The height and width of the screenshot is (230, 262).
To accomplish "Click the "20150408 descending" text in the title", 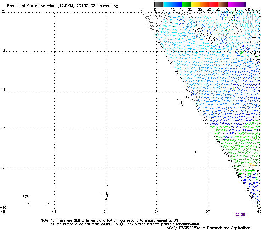I will pos(97,6).
